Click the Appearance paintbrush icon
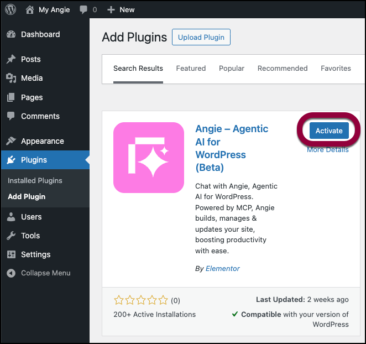The height and width of the screenshot is (344, 366). [11, 141]
